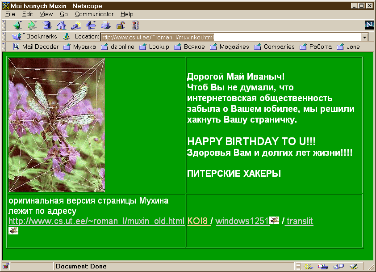
Task: Open the Всякое bookmark folder
Action: point(189,47)
